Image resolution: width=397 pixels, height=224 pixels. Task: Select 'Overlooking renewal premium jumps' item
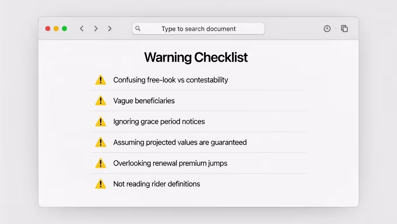click(x=170, y=163)
